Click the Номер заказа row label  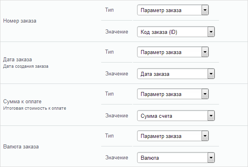pos(20,21)
